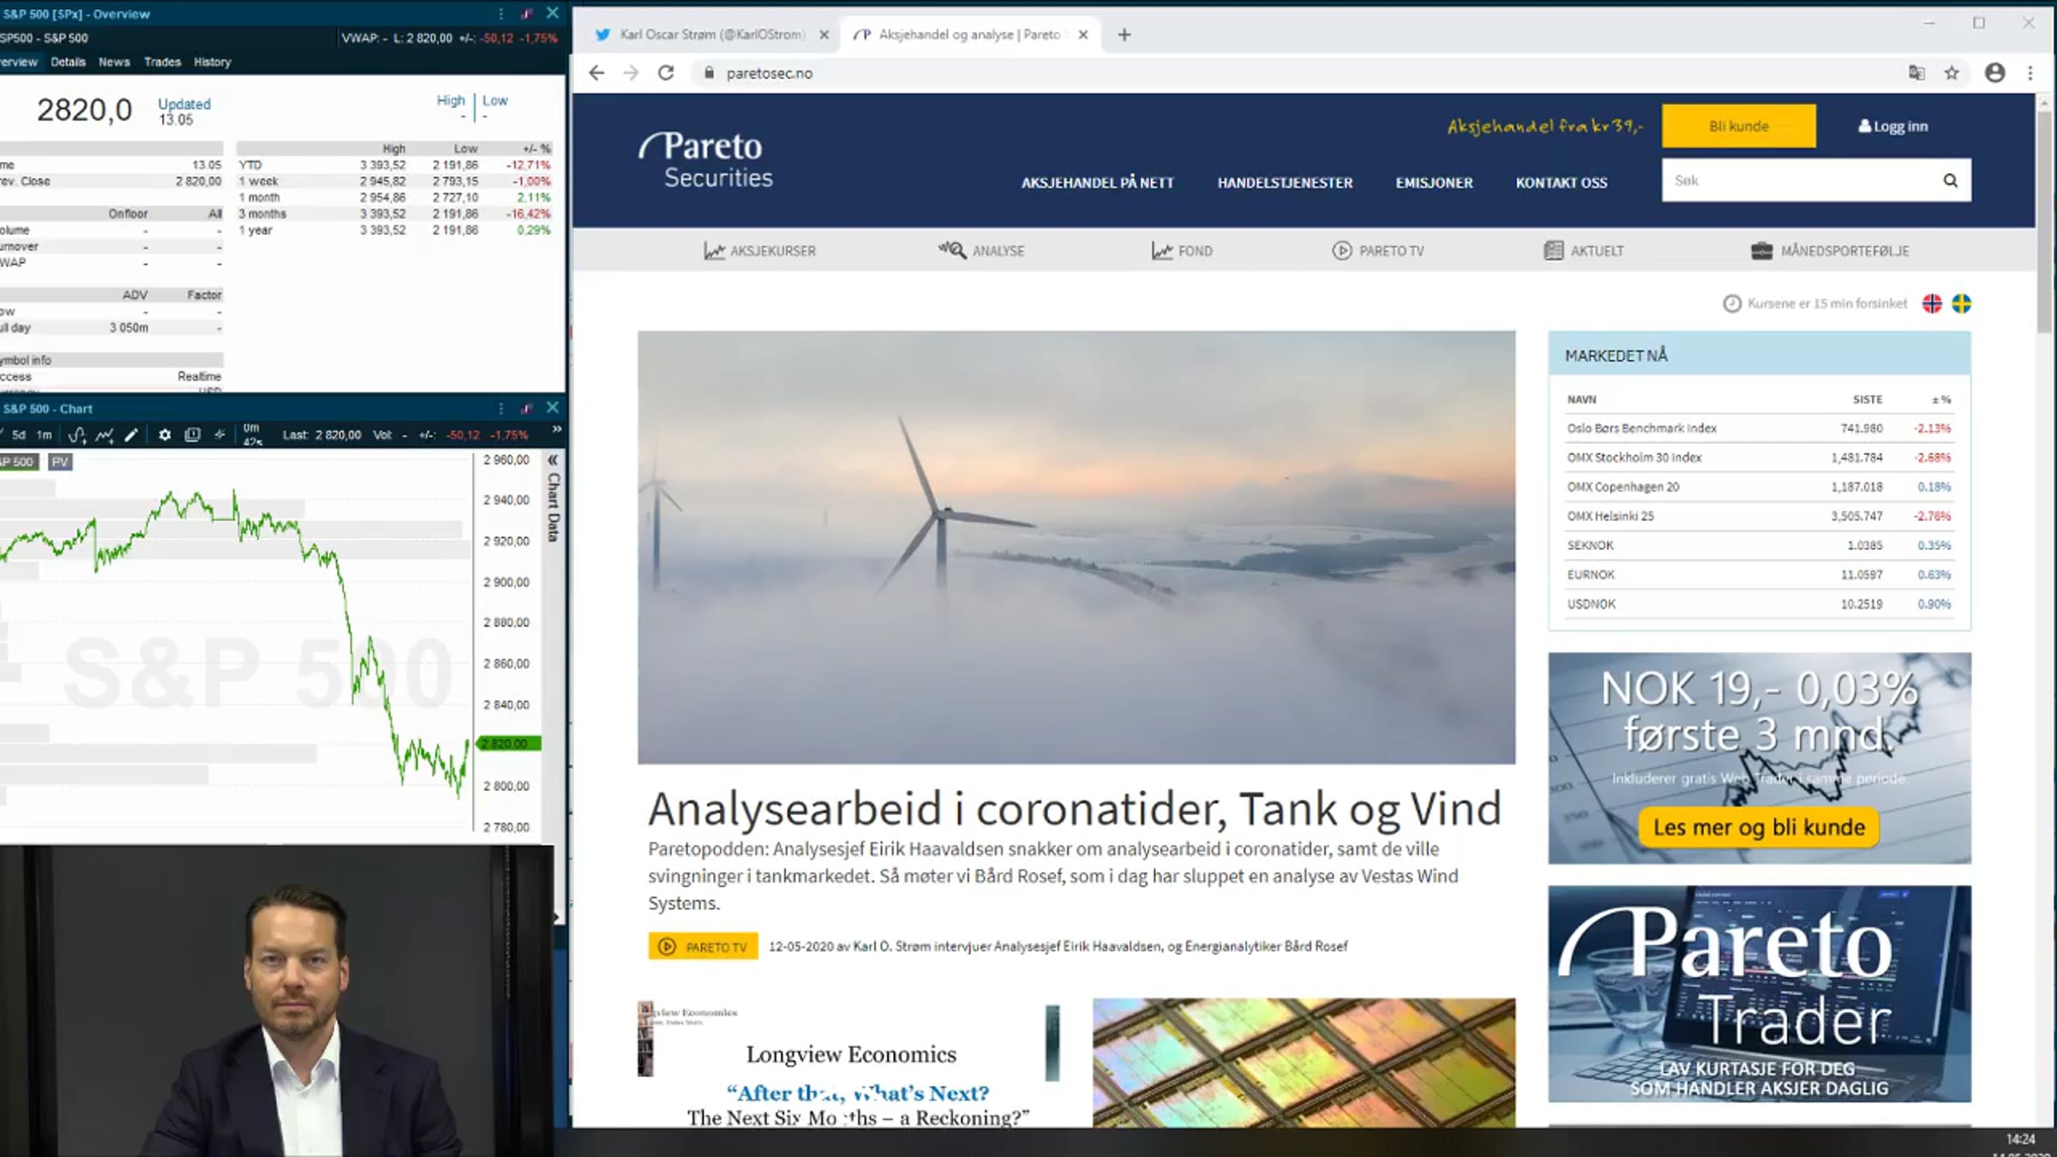The height and width of the screenshot is (1157, 2057).
Task: Switch to the Karl Oscar Strøm Twitter tab
Action: coord(711,34)
